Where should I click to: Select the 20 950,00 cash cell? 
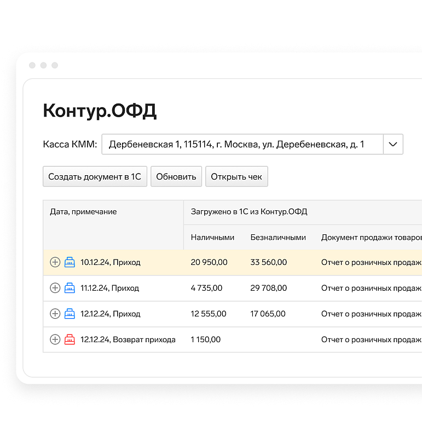[x=209, y=262]
